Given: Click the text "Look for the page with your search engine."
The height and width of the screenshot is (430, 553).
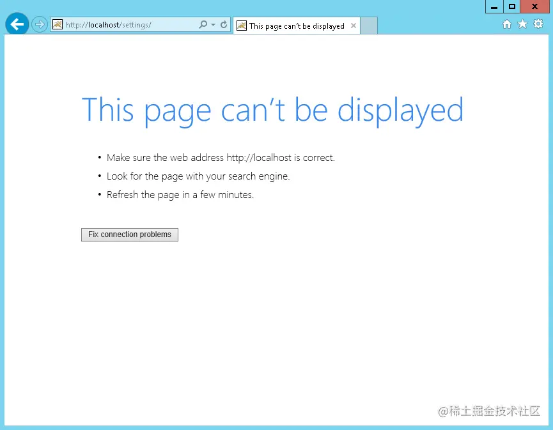Looking at the screenshot, I should tap(198, 176).
